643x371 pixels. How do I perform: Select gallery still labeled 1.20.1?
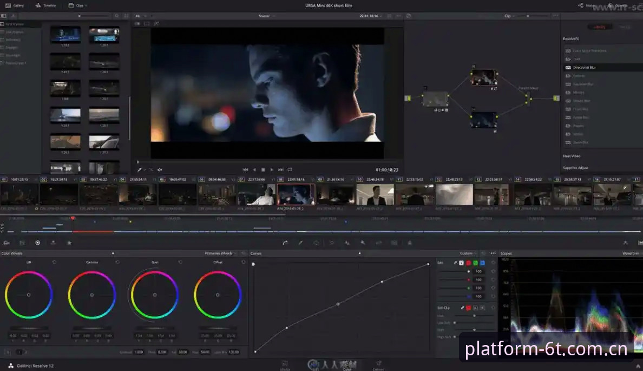(104, 35)
